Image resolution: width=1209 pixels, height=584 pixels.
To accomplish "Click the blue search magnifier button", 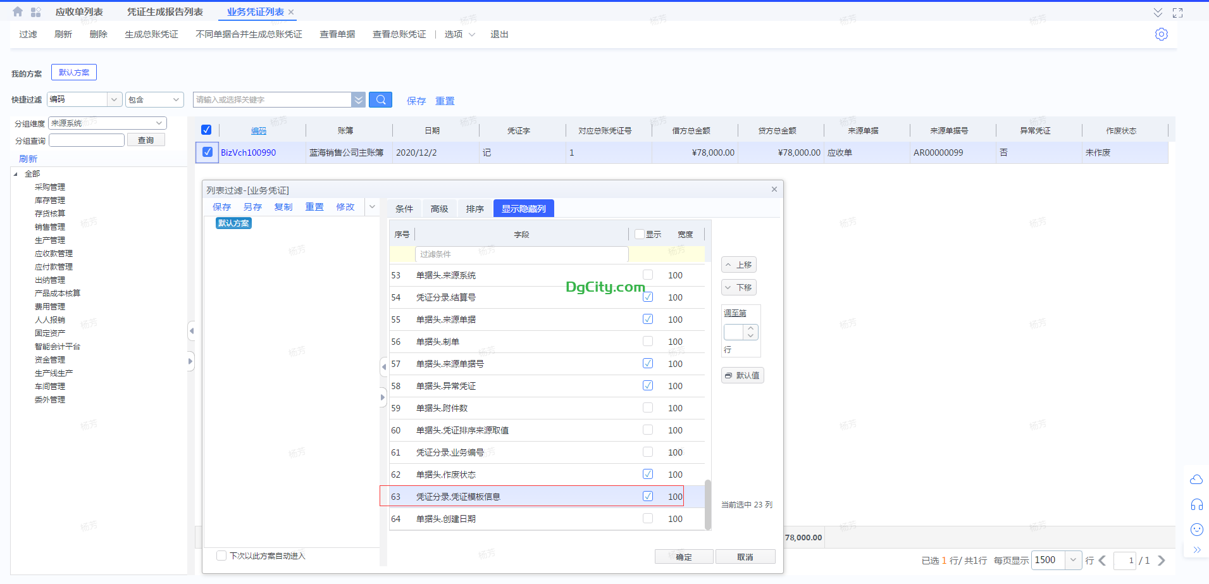I will [380, 99].
